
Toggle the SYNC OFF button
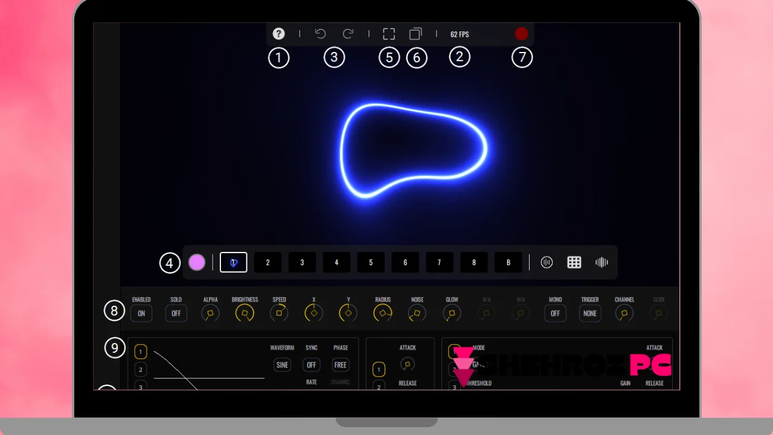click(312, 365)
